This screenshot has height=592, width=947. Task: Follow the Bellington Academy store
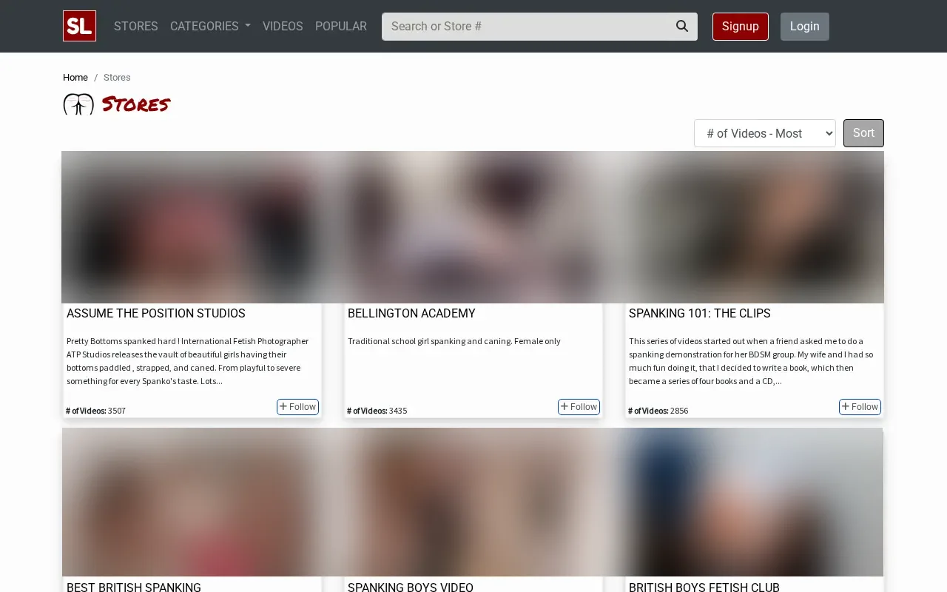(x=579, y=407)
